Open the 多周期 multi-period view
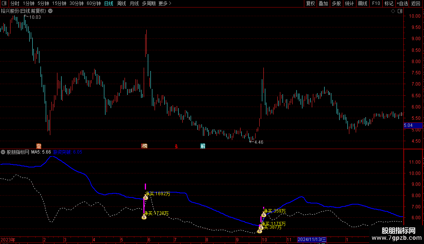The height and width of the screenshot is (244, 424). click(149, 3)
